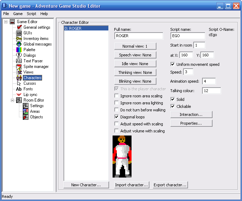
Task: Enable Adjust volume with scaling
Action: [x=116, y=131]
